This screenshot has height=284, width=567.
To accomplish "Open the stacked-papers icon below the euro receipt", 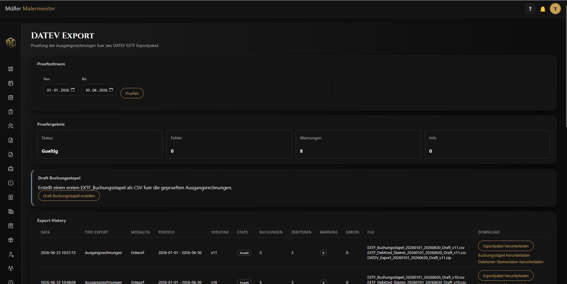I will pos(11,212).
